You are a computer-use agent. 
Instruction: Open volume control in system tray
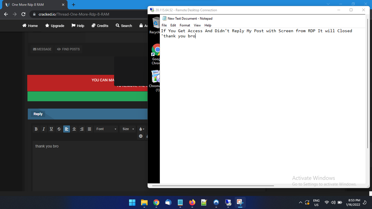click(x=333, y=202)
